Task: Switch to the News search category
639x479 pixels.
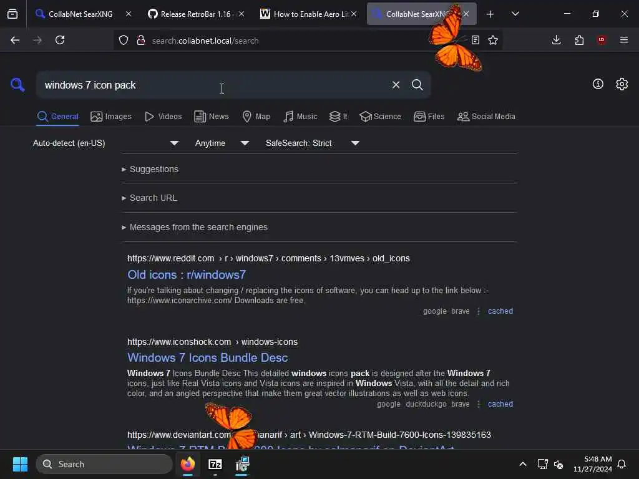Action: [212, 117]
